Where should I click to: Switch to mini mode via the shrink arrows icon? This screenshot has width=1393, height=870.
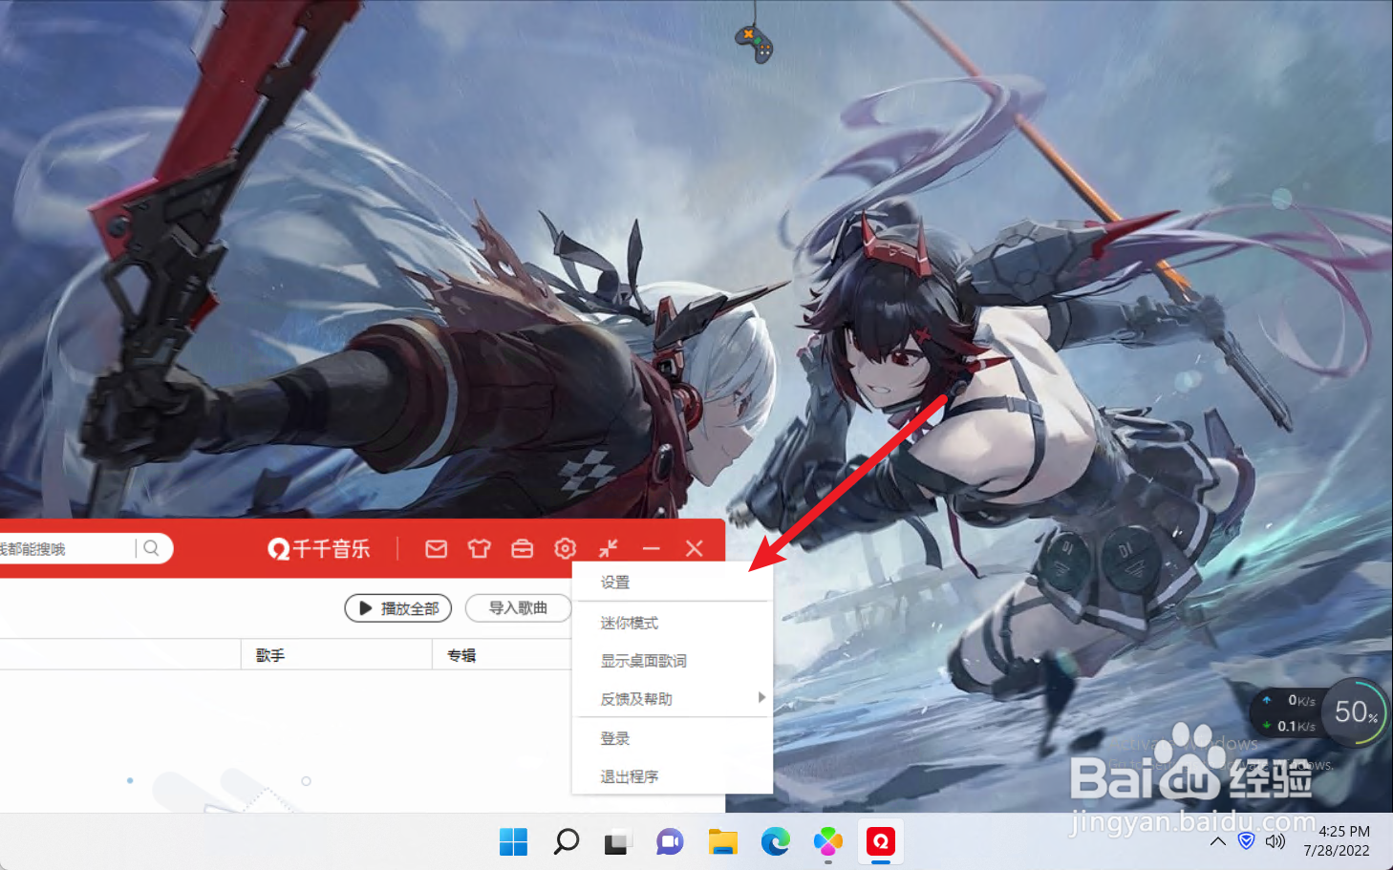click(x=608, y=548)
